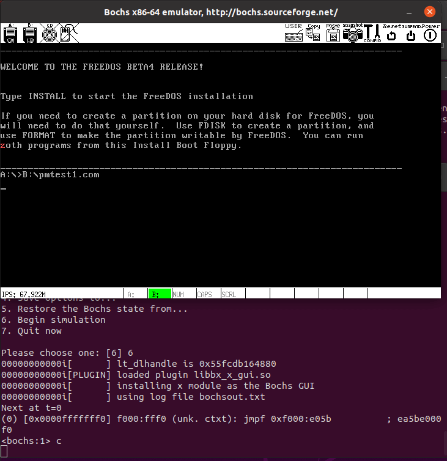Close the Bochs emulator window

[430, 12]
